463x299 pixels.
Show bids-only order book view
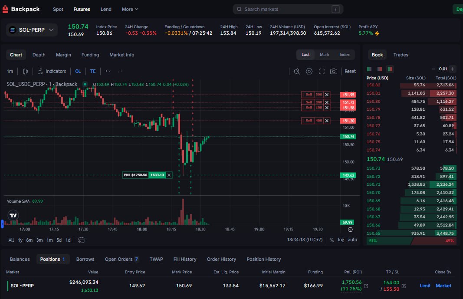click(x=369, y=69)
